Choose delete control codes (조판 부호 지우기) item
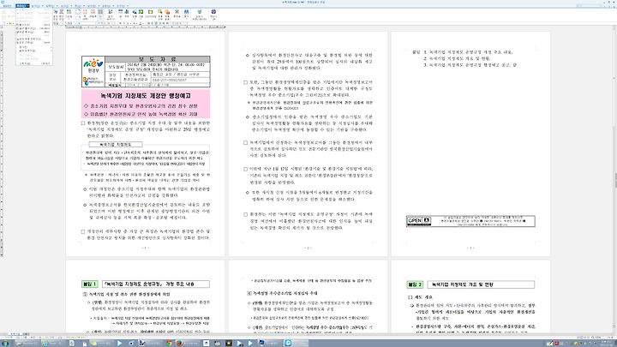 (x=33, y=39)
